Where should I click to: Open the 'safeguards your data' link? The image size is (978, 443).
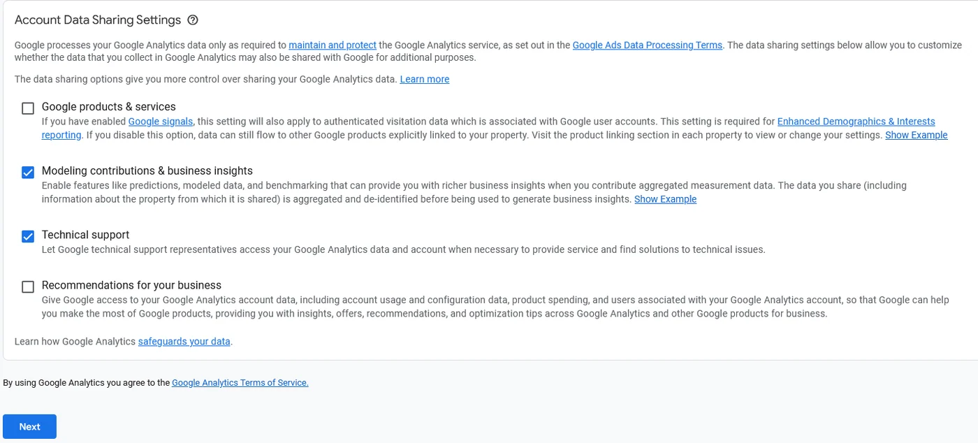pyautogui.click(x=184, y=342)
